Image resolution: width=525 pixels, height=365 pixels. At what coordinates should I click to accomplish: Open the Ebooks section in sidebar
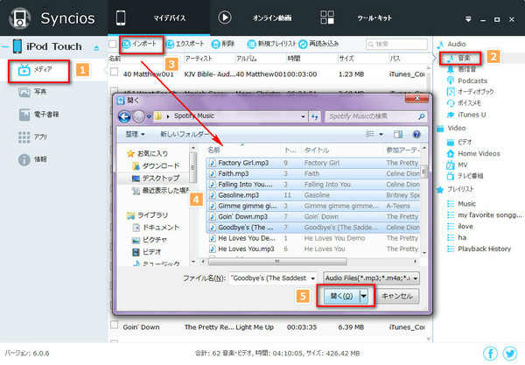point(38,115)
